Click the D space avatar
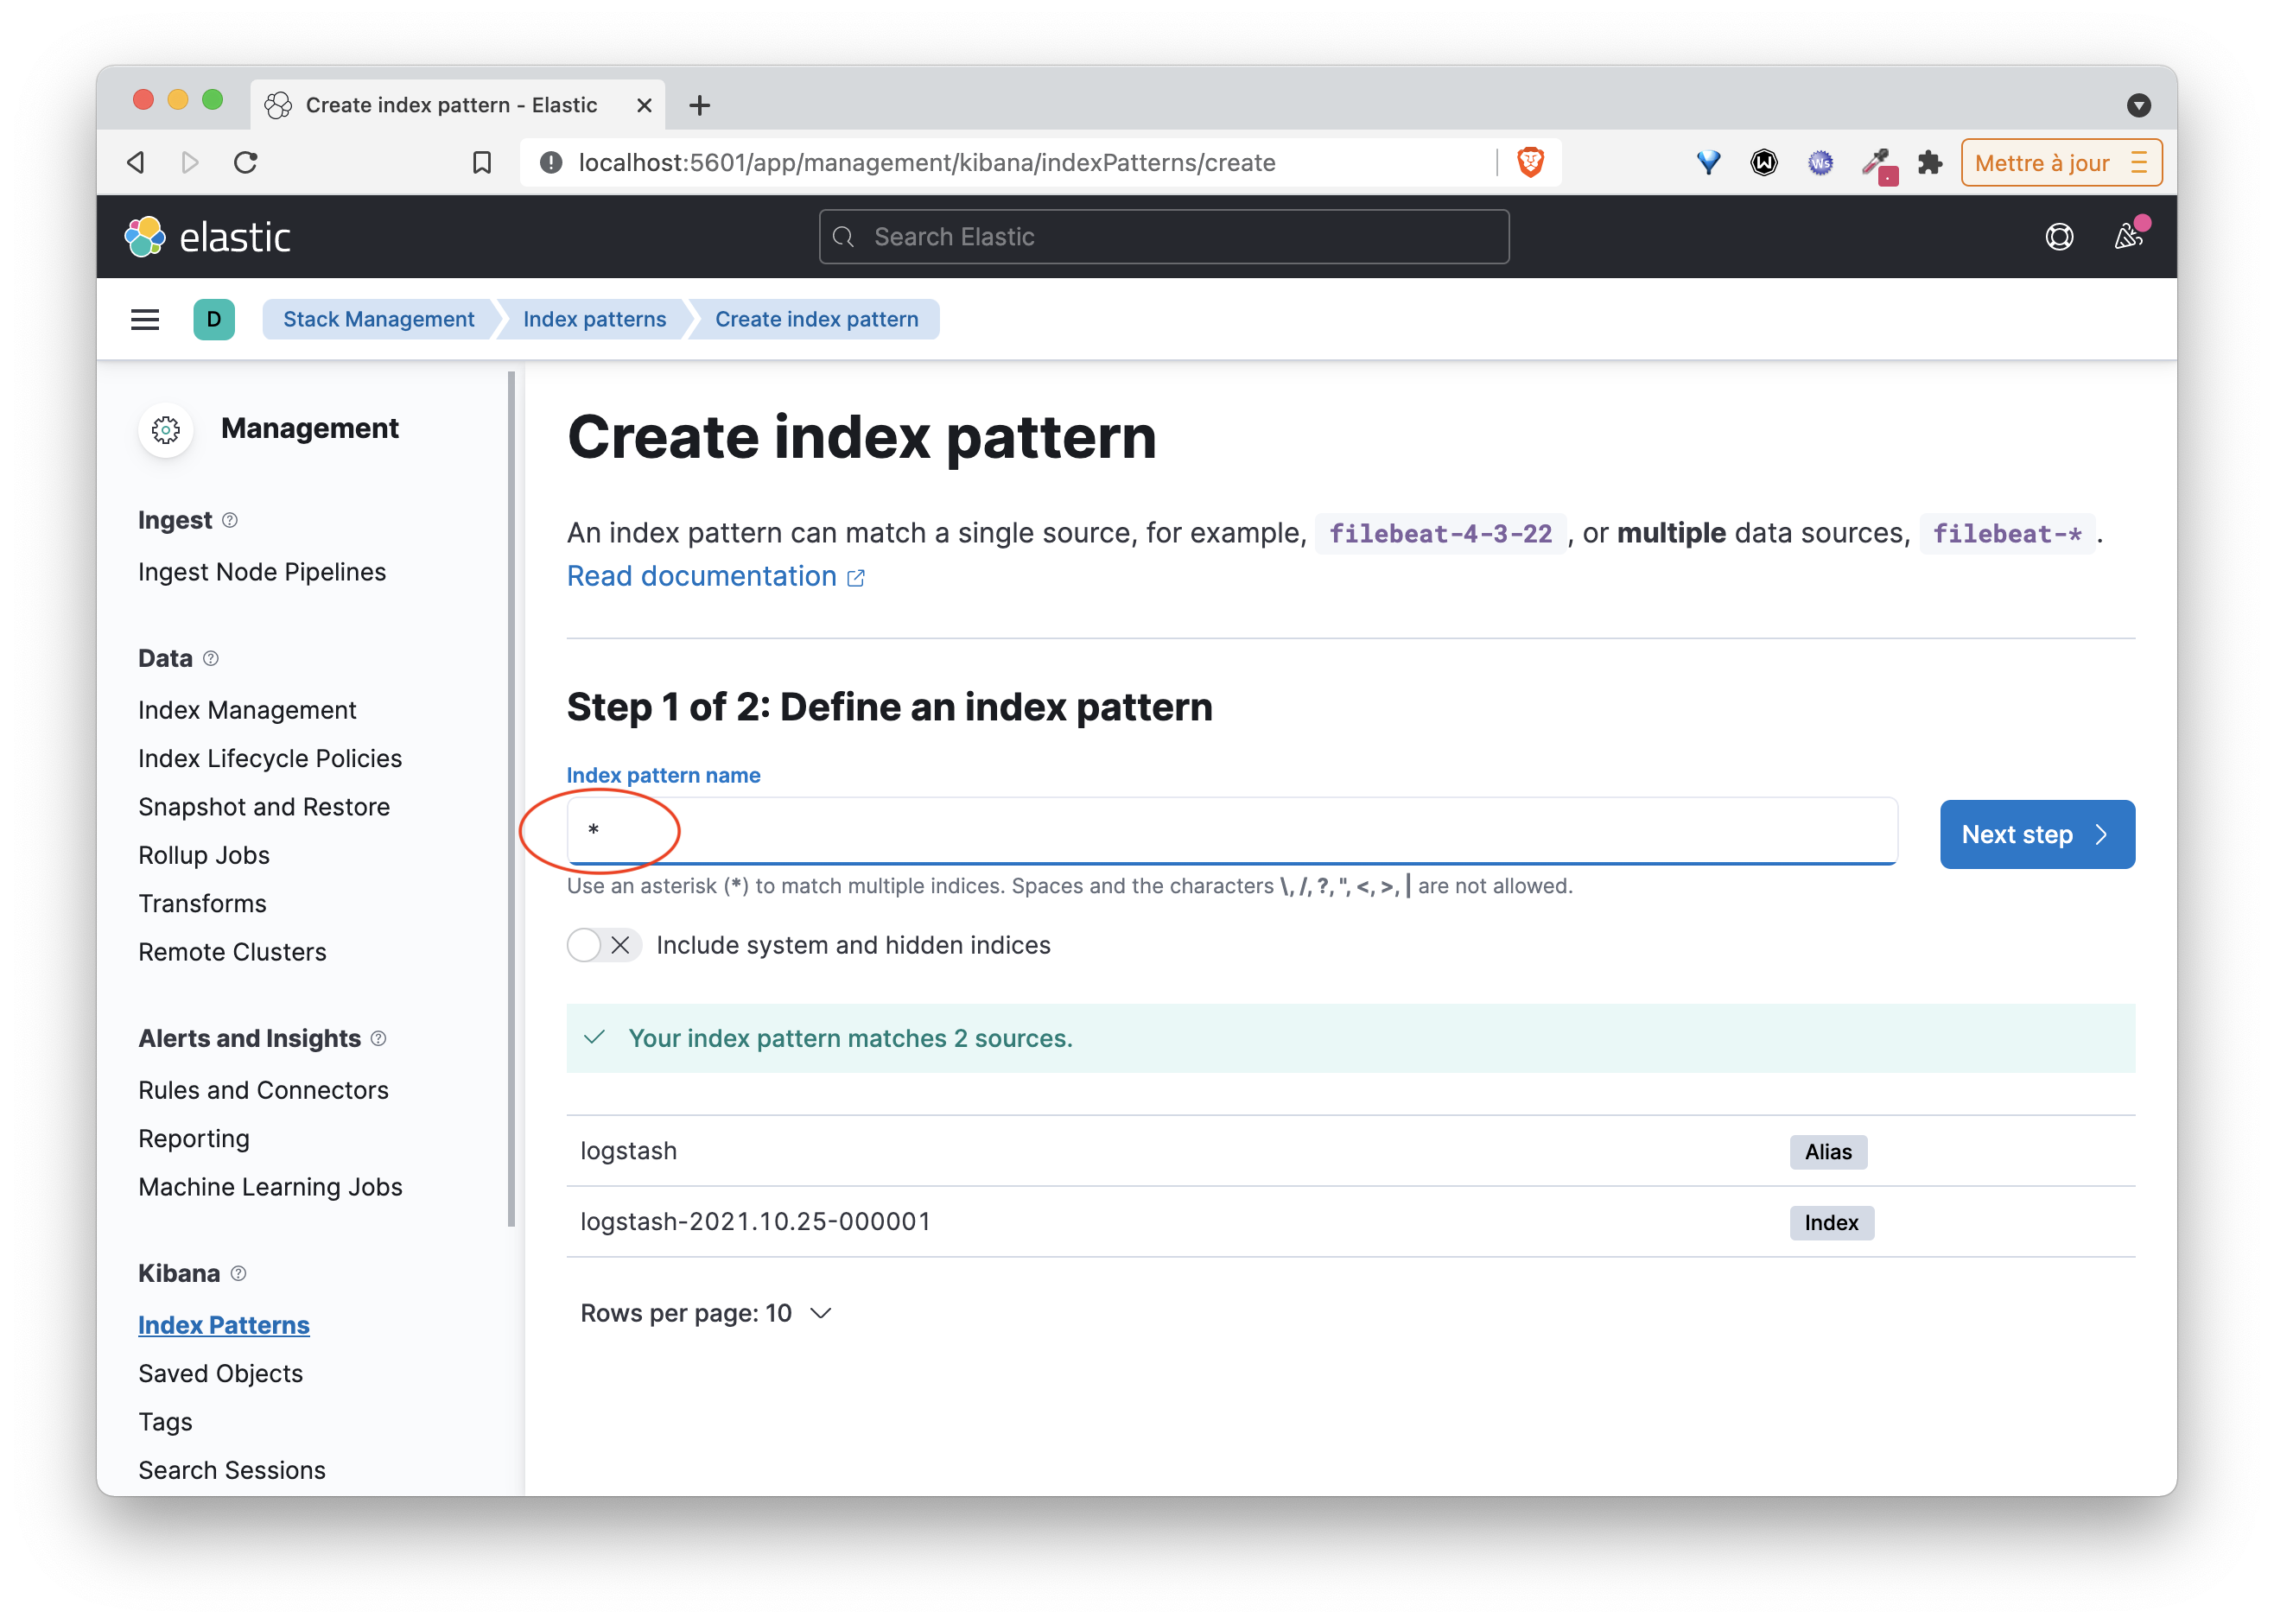This screenshot has height=1624, width=2274. [214, 320]
